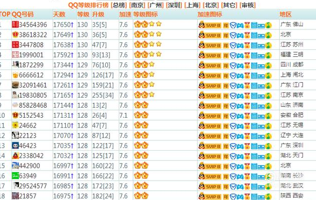Click avatar of QQ 34564396
The width and height of the screenshot is (316, 200).
(15, 24)
